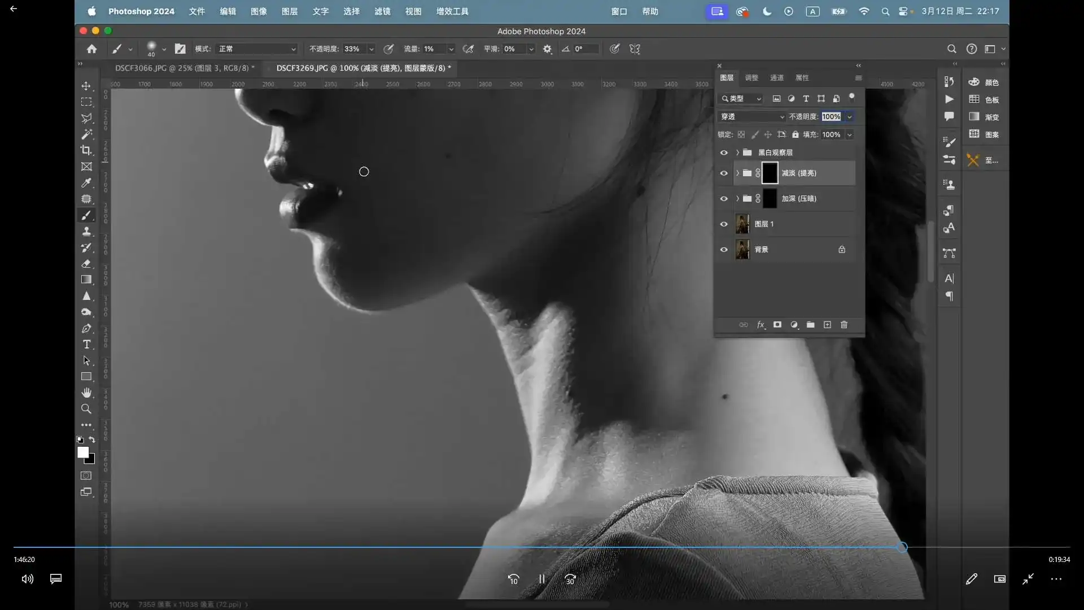The width and height of the screenshot is (1084, 610).
Task: Hide the 黑白观察层 group
Action: 724,152
